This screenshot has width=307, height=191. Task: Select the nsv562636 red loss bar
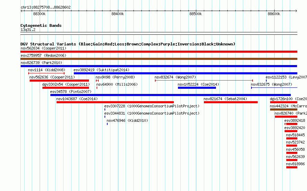(59, 81)
